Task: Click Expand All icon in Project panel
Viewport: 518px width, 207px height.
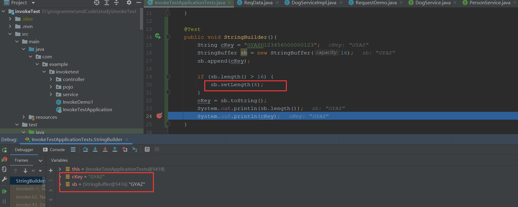Action: (106, 3)
